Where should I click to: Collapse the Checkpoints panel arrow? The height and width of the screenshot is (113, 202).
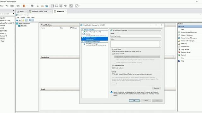(x=174, y=57)
